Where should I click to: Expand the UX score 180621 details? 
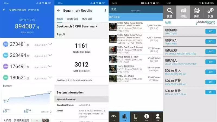coord(50,78)
